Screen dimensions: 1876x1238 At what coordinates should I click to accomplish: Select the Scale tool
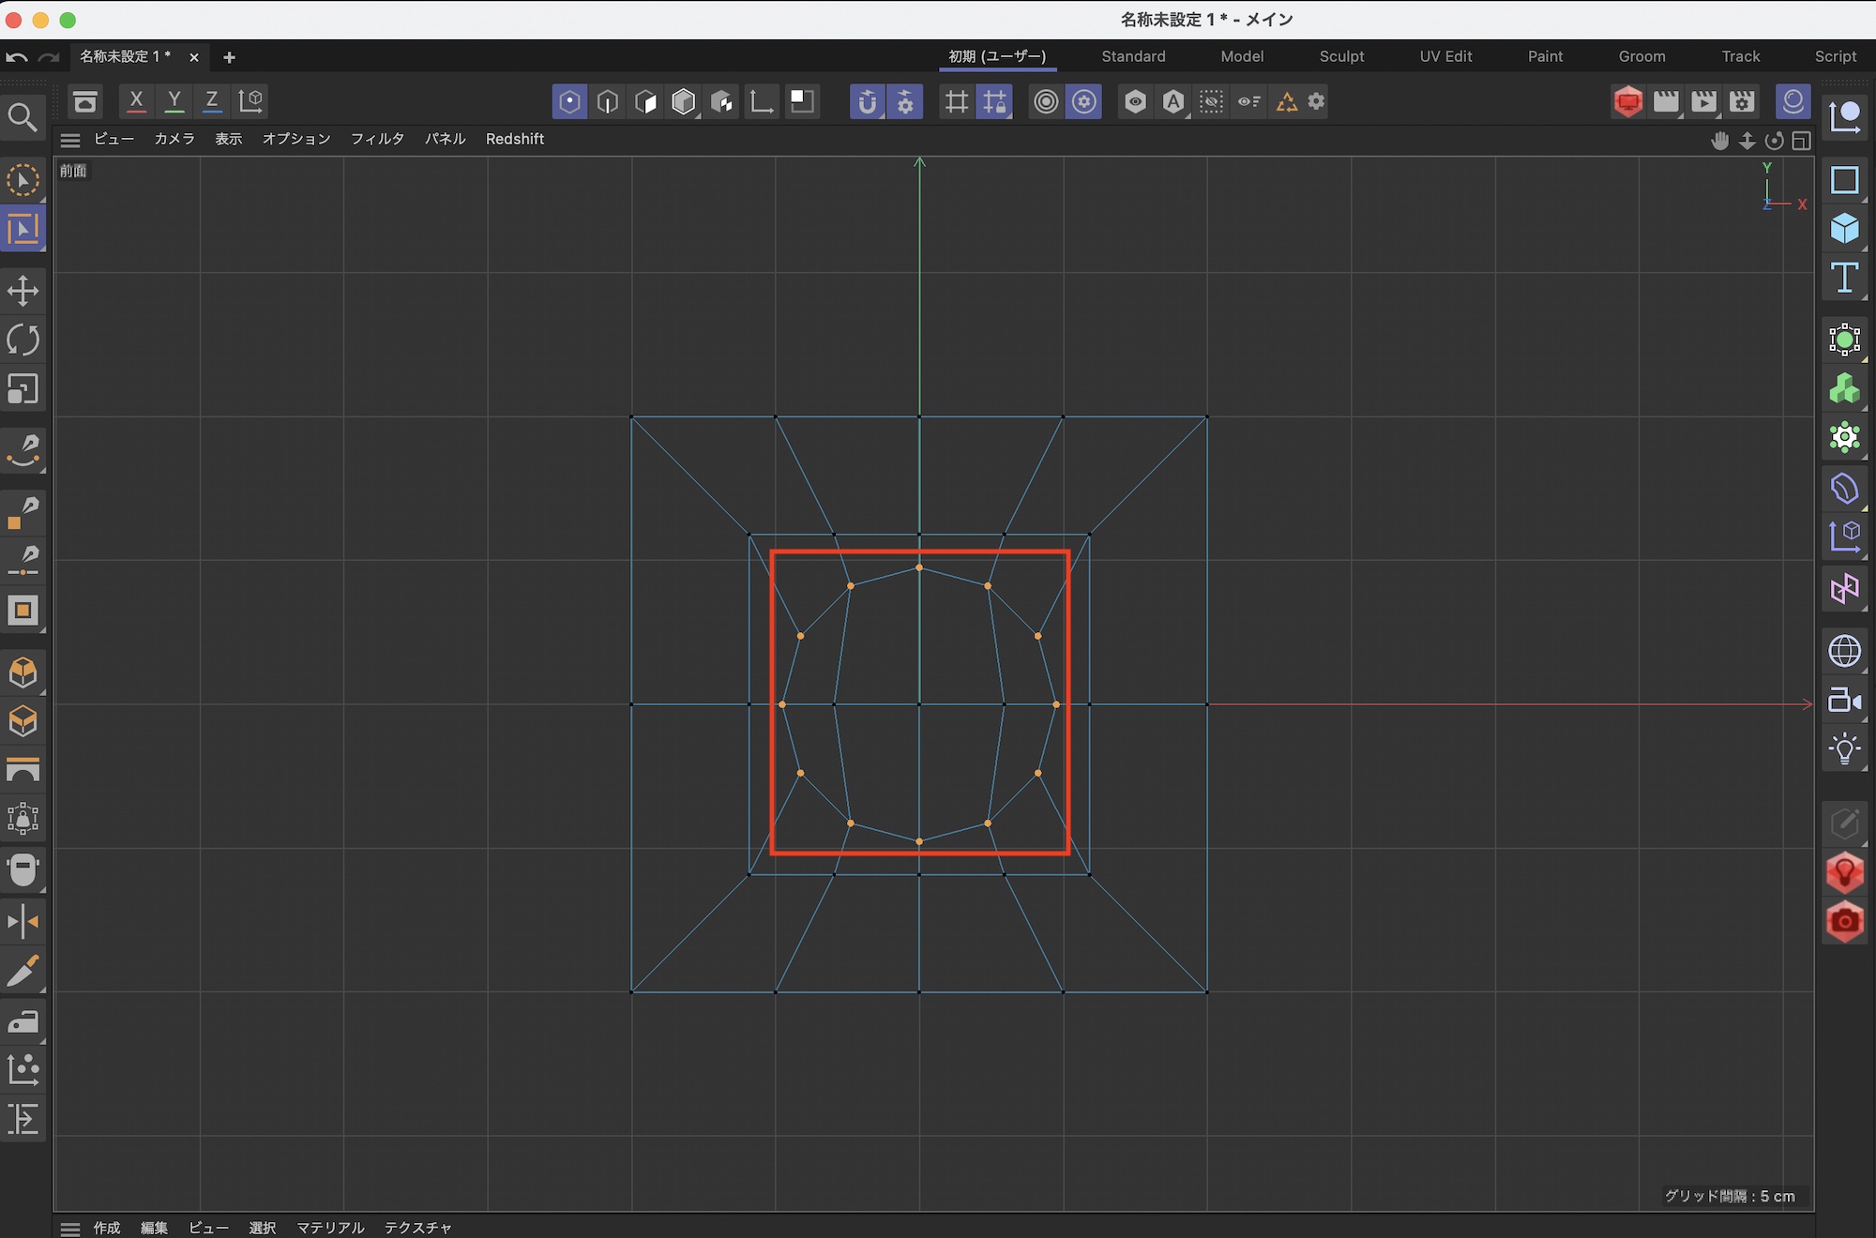(23, 388)
